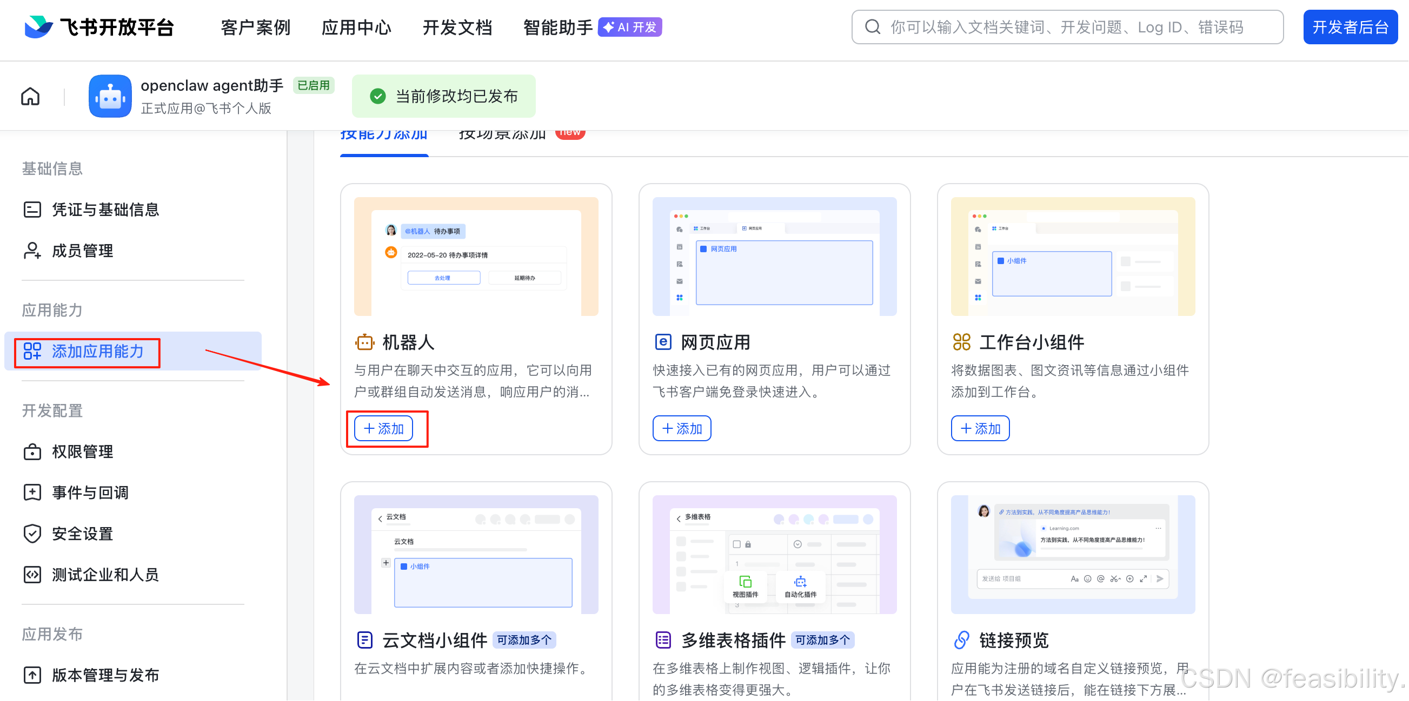Open 成员管理 via its people icon
This screenshot has width=1409, height=701.
[x=32, y=250]
